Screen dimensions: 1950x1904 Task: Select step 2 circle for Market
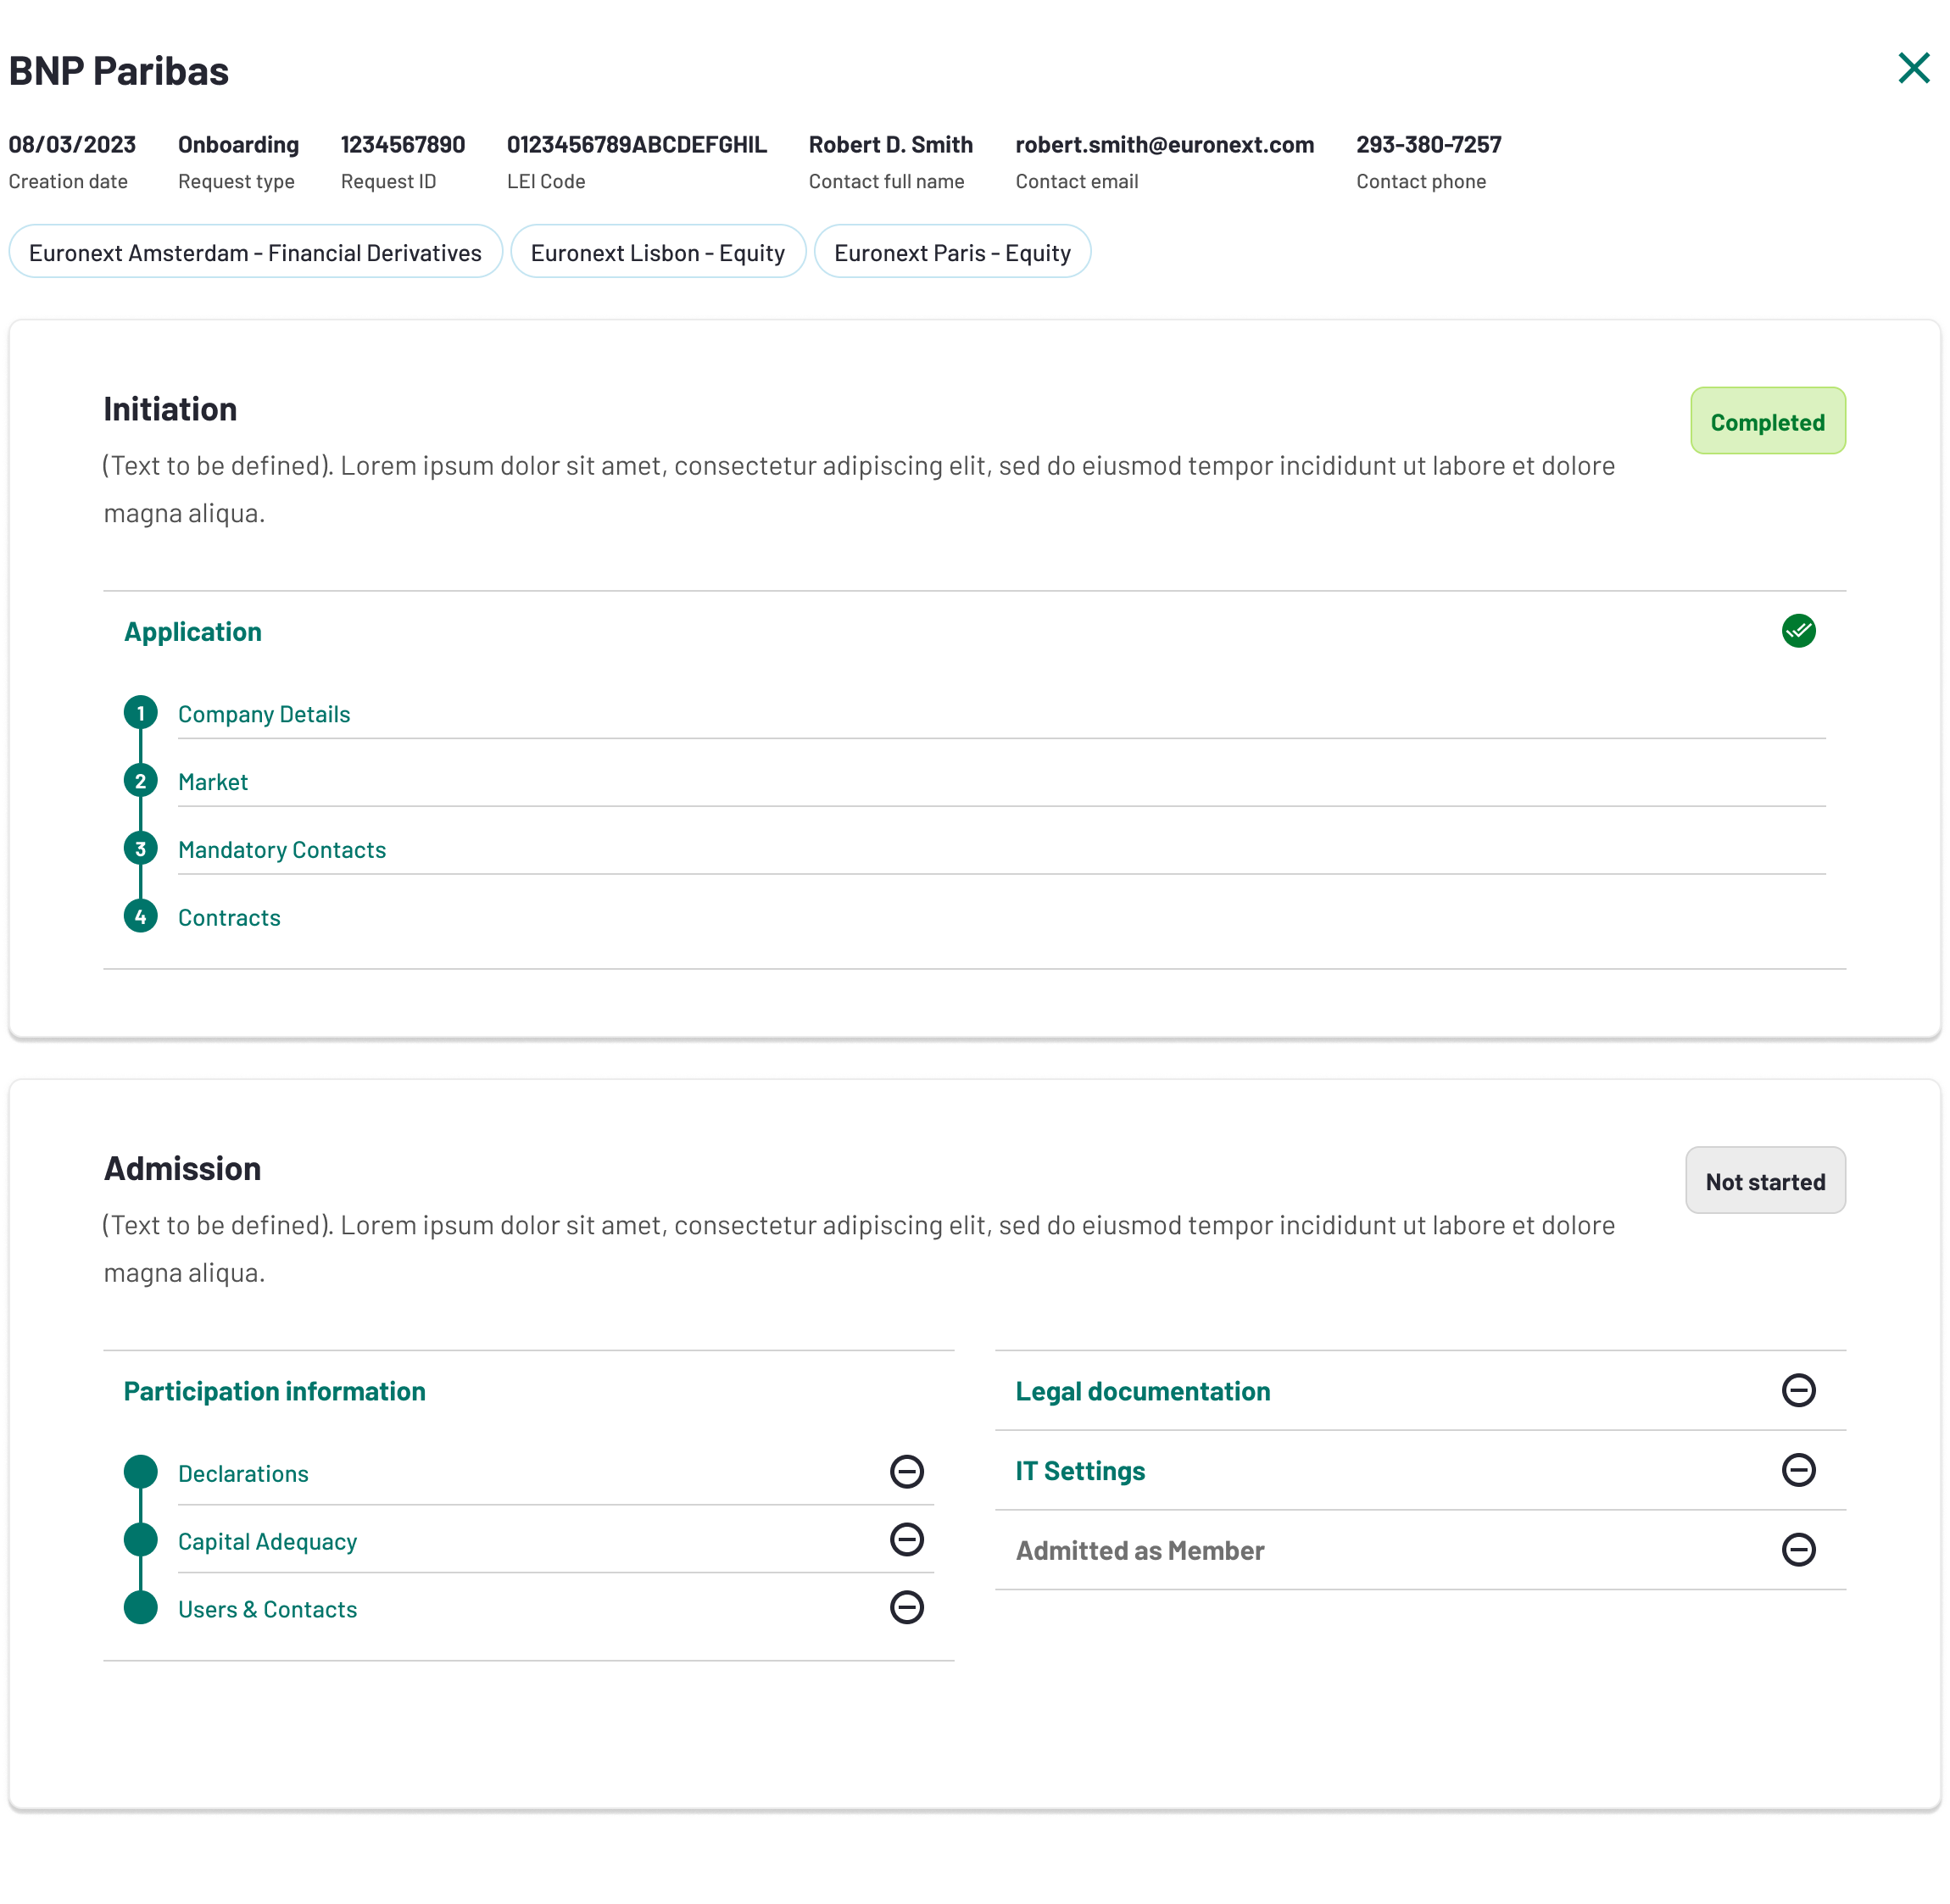coord(140,781)
